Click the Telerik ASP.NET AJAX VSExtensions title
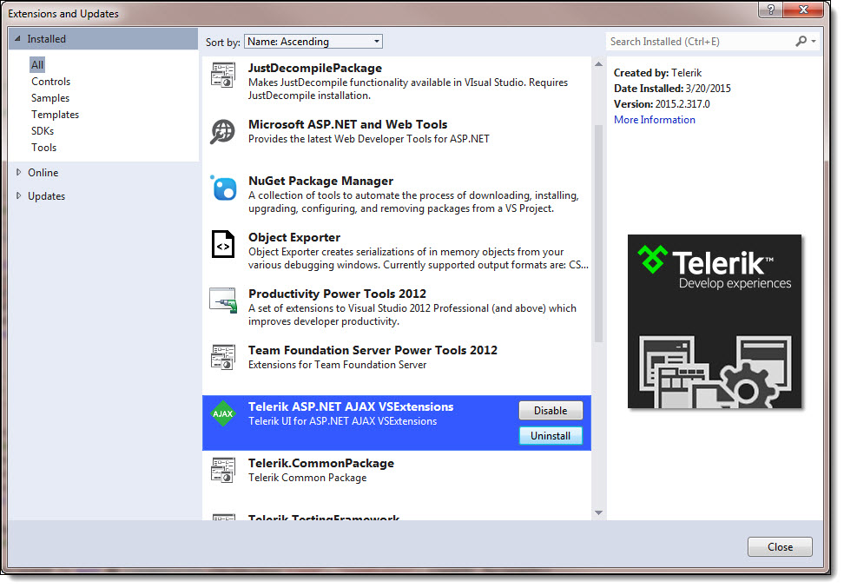The image size is (844, 588). (351, 407)
